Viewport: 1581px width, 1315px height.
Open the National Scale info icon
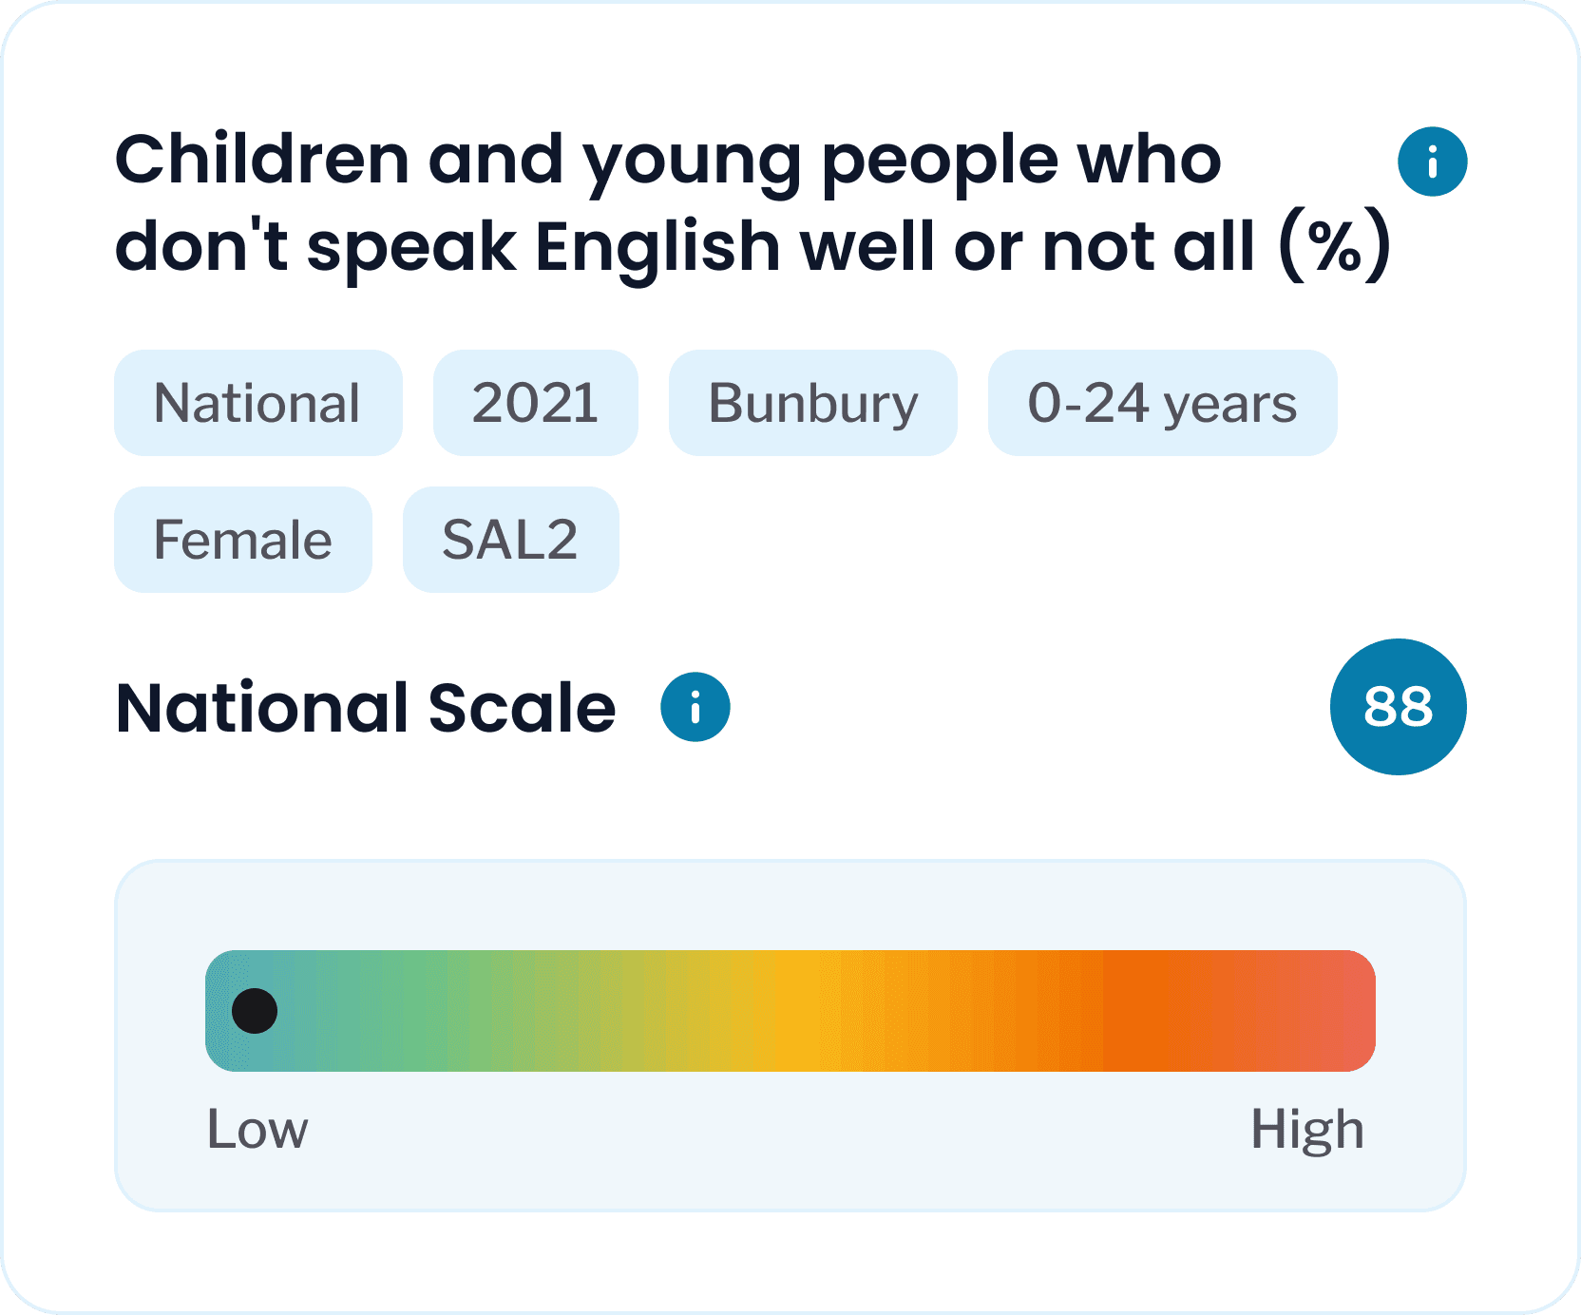[x=695, y=707]
